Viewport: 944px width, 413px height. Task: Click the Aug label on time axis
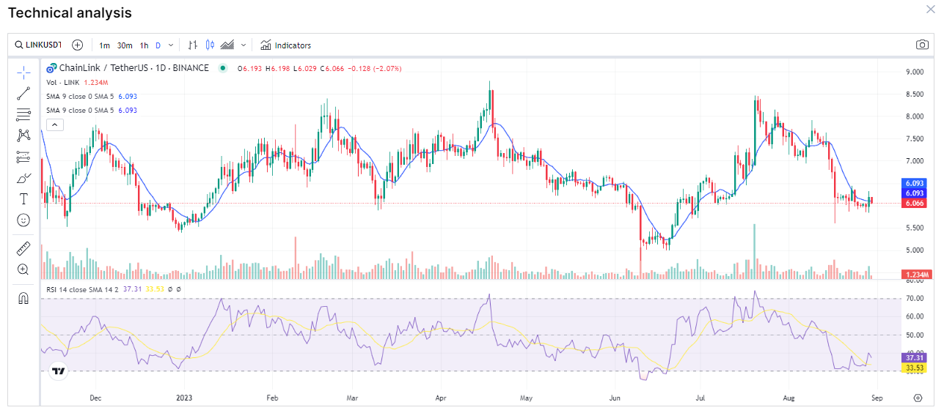[789, 398]
